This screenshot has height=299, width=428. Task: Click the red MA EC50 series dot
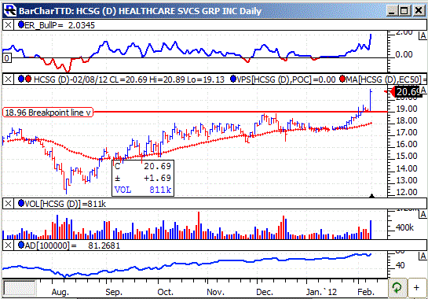pos(342,79)
